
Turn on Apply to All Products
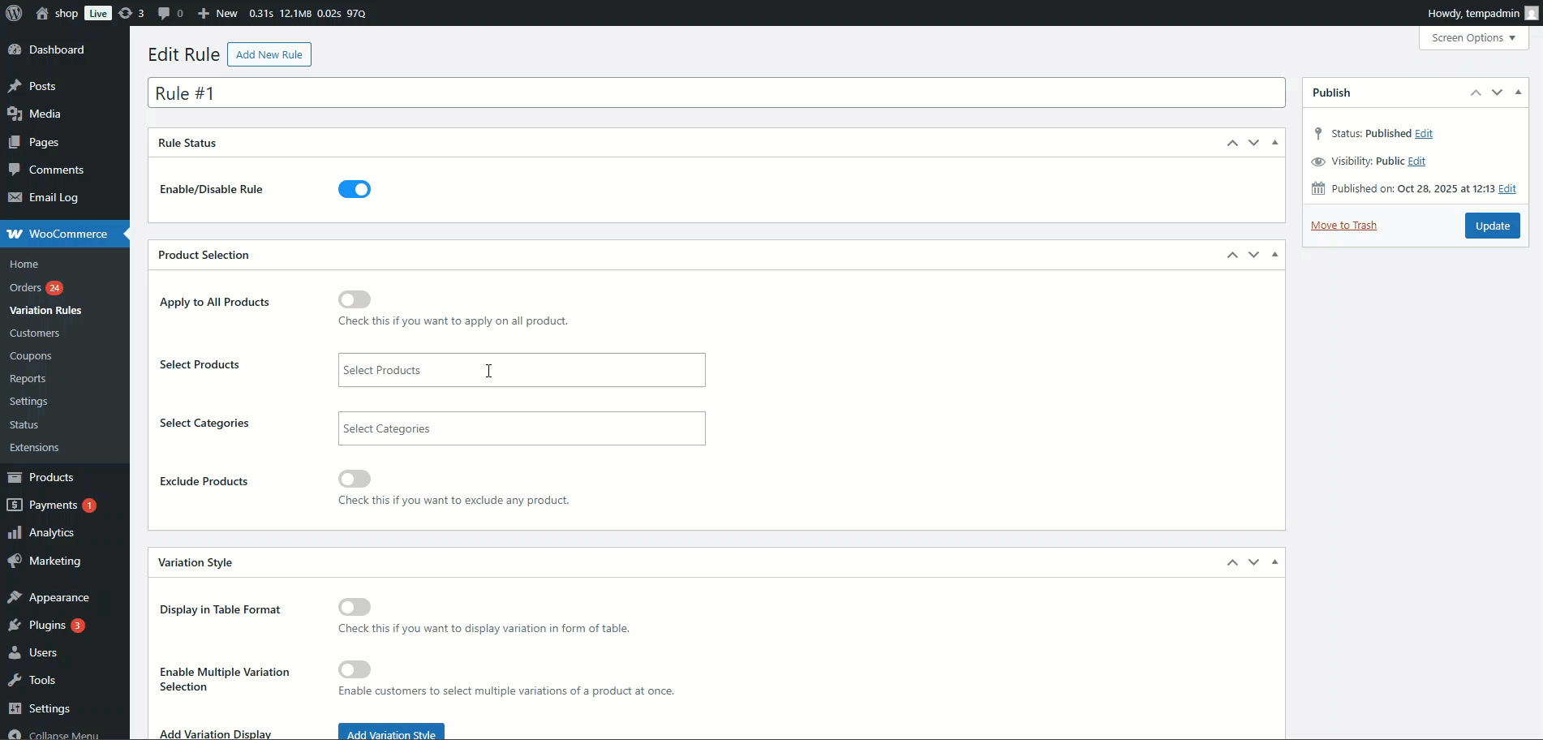tap(355, 299)
